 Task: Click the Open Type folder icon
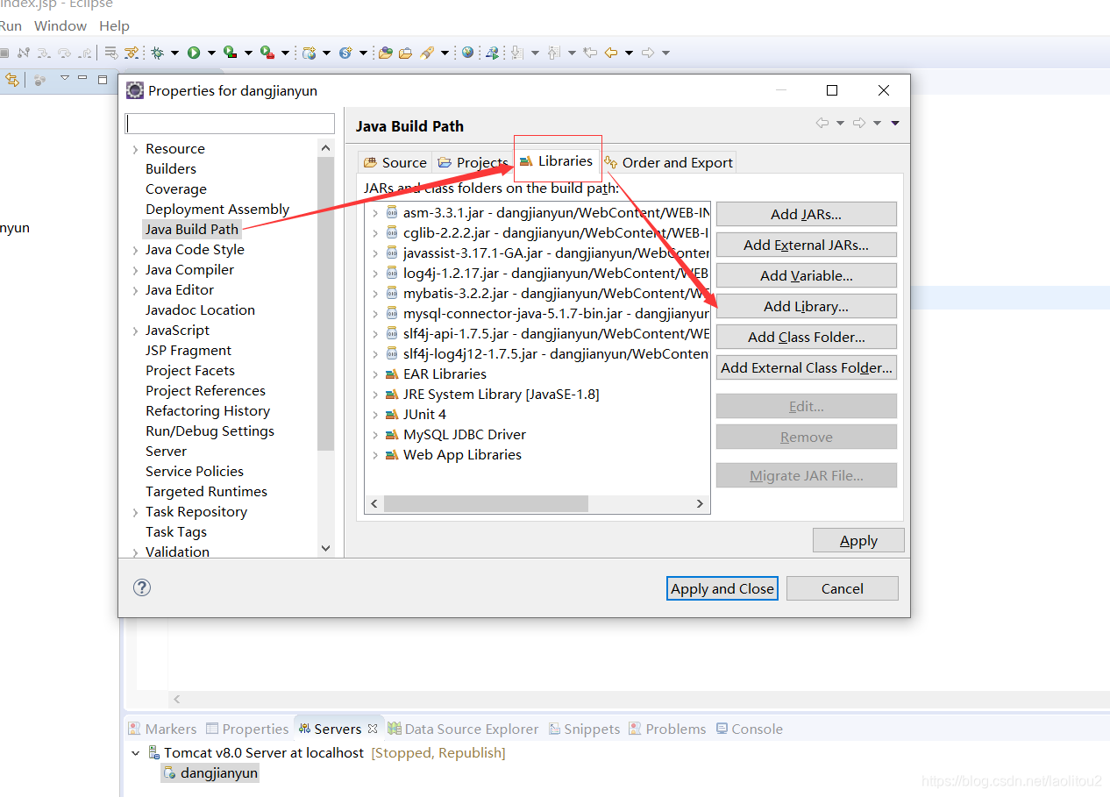[385, 53]
